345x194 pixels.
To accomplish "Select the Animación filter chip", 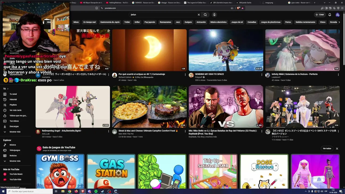I will (201, 22).
